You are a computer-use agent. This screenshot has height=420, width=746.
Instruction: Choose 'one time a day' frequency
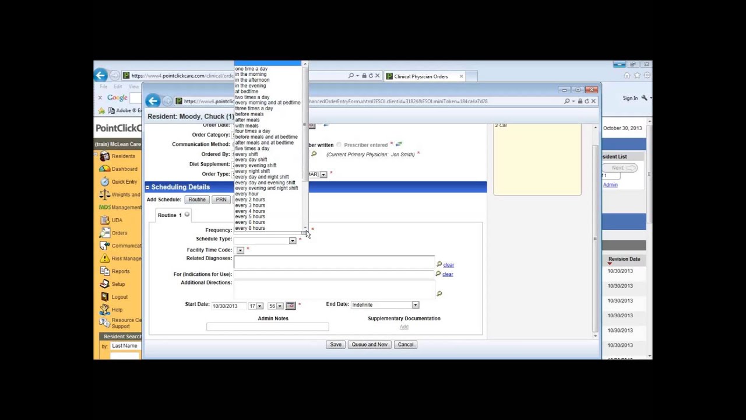coord(251,69)
